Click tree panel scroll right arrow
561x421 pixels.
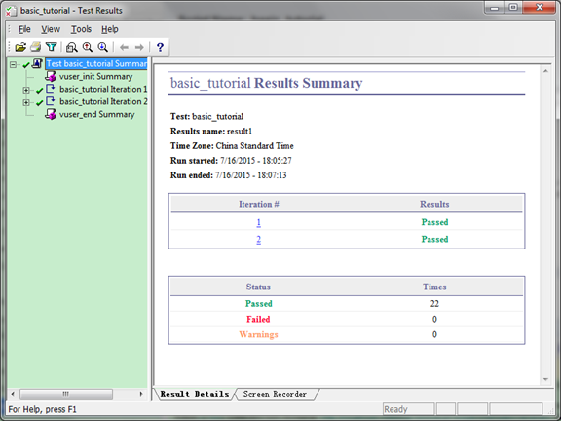point(141,394)
